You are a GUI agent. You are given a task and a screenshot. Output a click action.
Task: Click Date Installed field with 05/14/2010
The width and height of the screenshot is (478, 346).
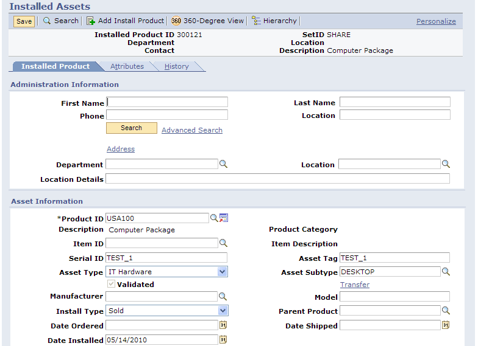click(x=162, y=339)
